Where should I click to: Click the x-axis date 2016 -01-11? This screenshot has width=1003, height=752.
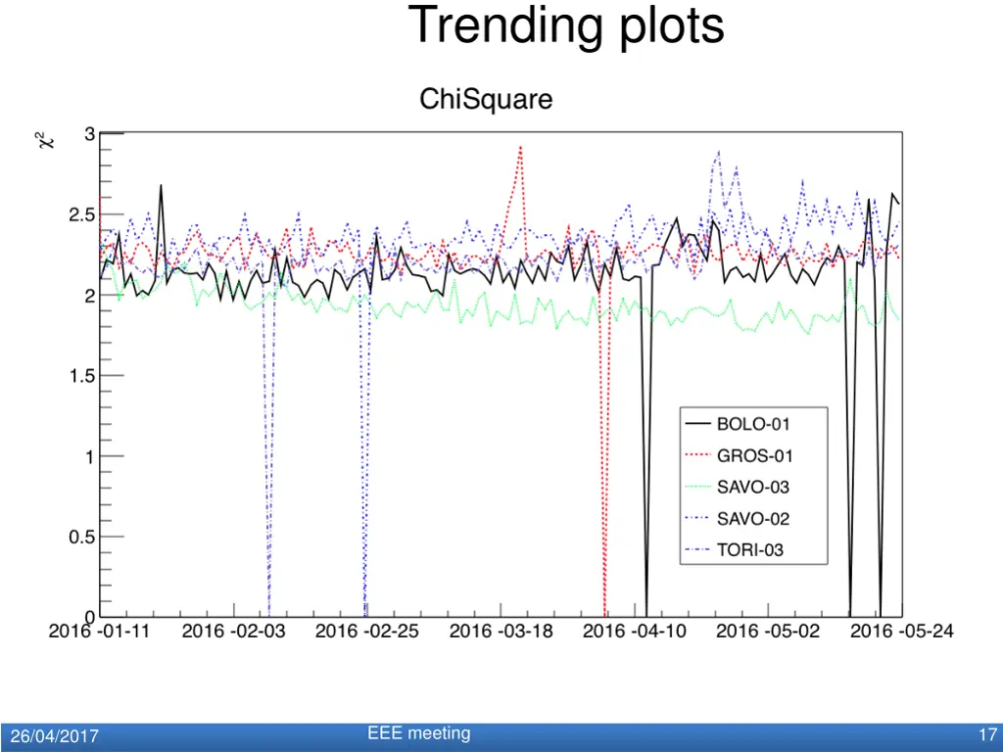99,632
